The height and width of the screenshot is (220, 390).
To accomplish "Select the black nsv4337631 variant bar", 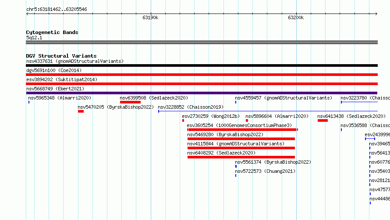I will (x=202, y=65).
